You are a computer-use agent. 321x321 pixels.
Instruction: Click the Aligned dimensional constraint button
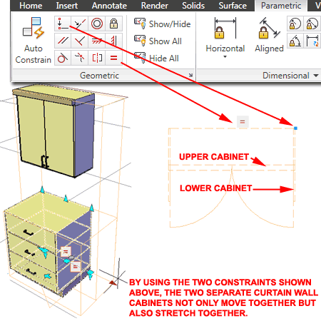pos(269,35)
